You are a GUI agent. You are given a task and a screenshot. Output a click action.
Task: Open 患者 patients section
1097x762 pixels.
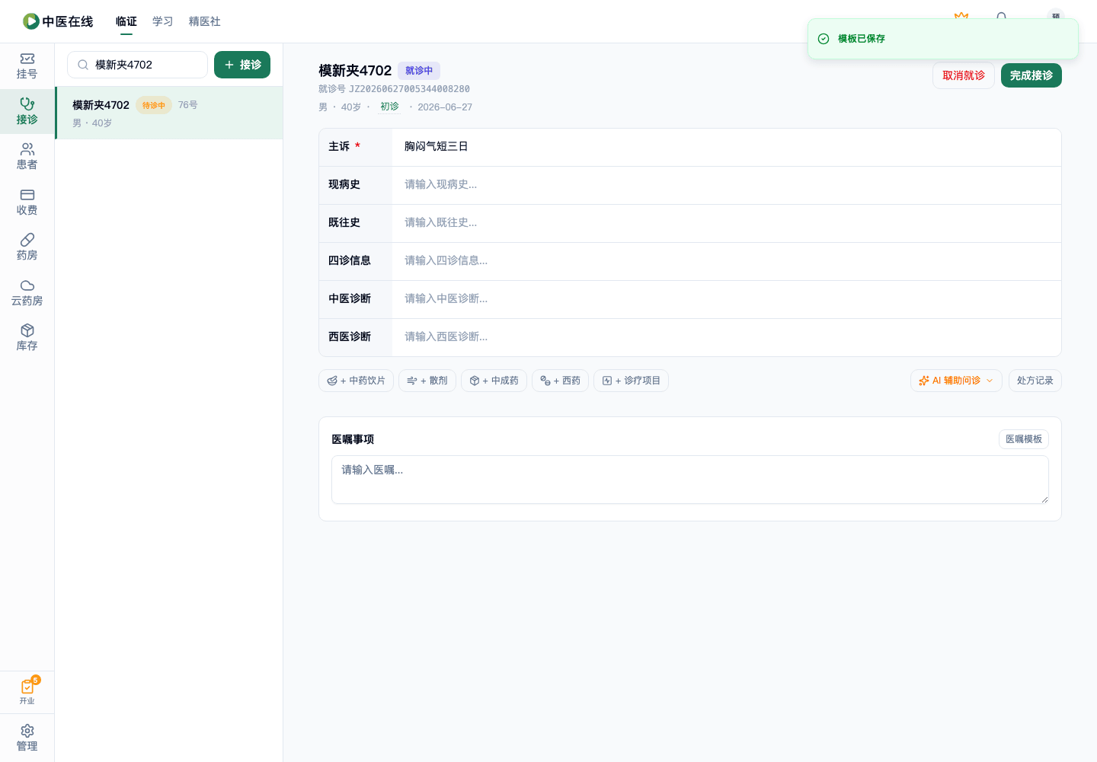(27, 157)
